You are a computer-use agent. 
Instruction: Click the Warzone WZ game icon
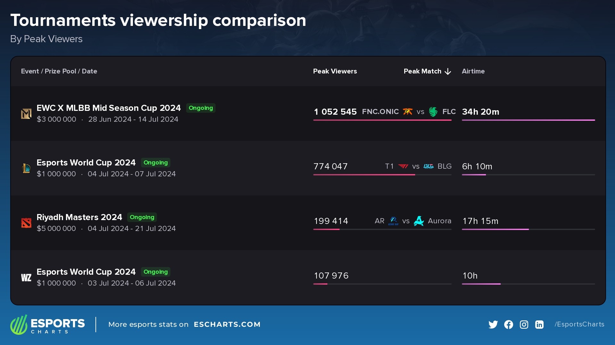[26, 278]
